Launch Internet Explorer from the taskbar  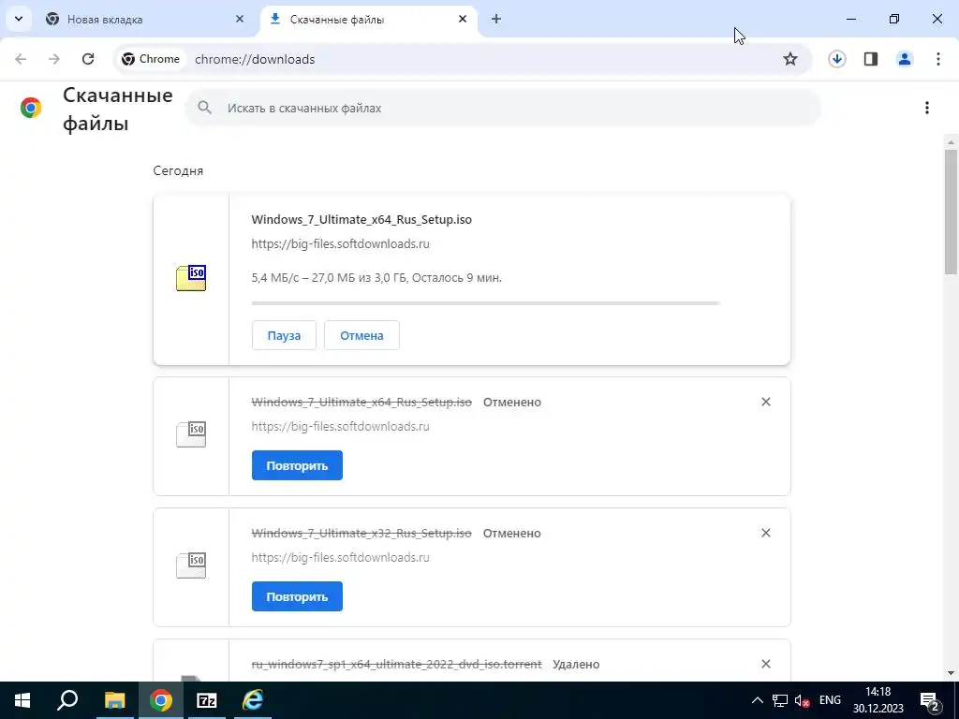(253, 700)
